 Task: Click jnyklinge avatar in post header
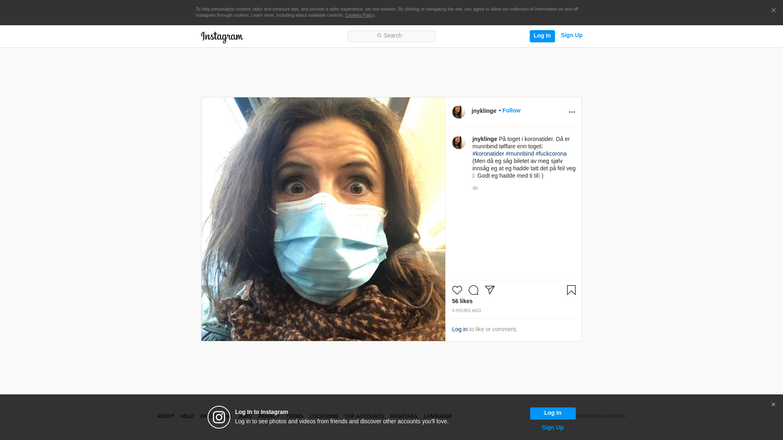[x=458, y=112]
